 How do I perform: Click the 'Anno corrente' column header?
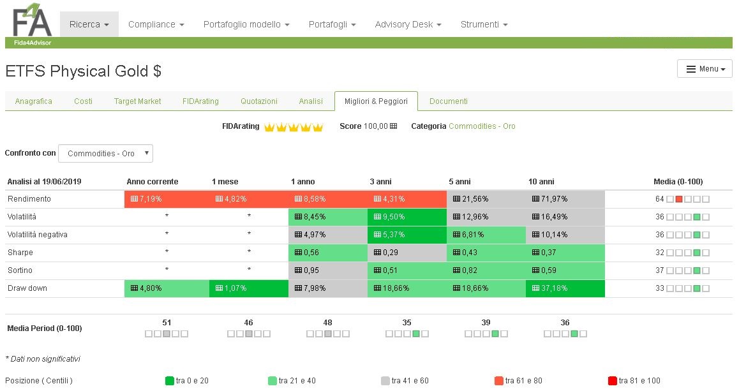[x=153, y=182]
